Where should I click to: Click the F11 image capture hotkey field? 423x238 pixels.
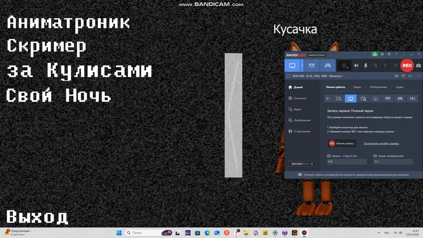coord(393,162)
